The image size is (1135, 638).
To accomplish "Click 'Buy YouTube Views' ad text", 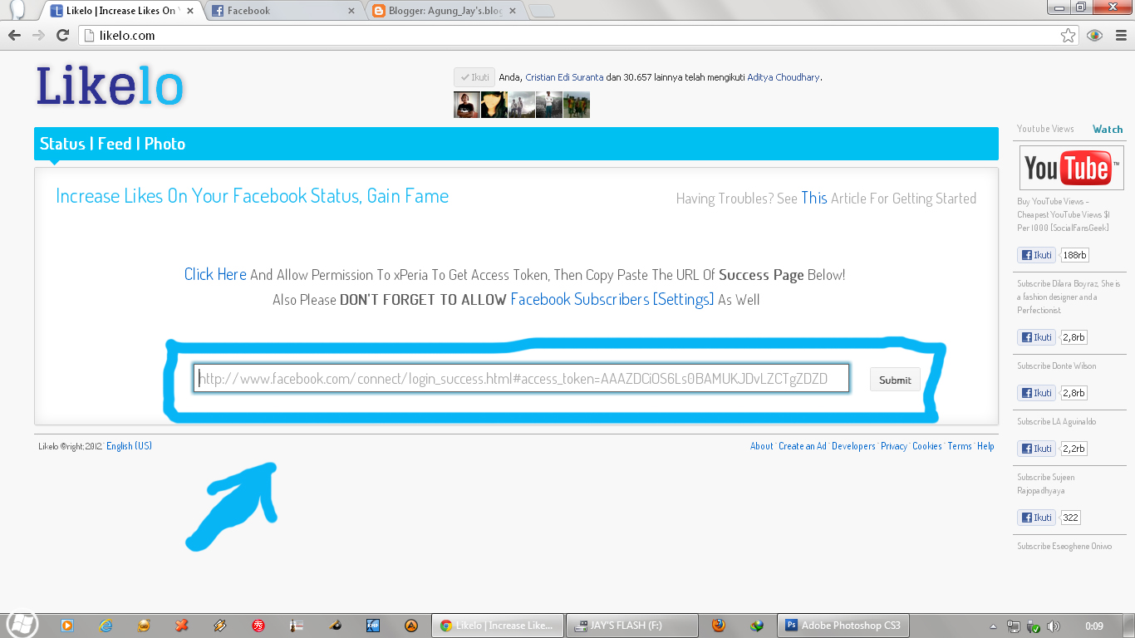I will tap(1064, 213).
